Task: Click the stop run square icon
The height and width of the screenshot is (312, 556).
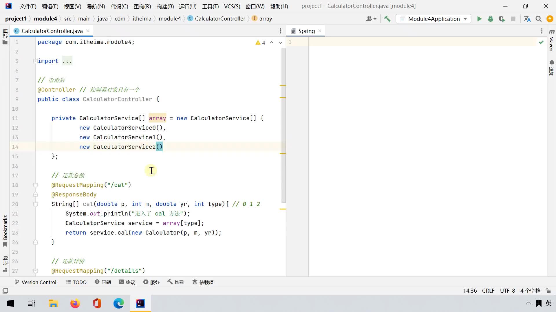Action: 513,19
